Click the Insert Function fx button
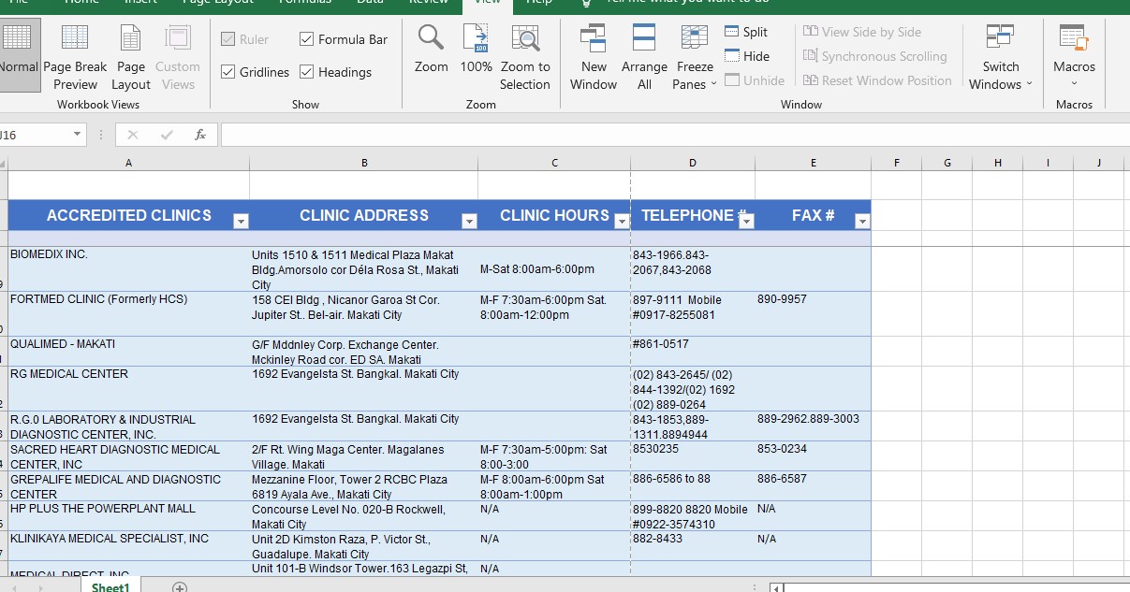 200,135
